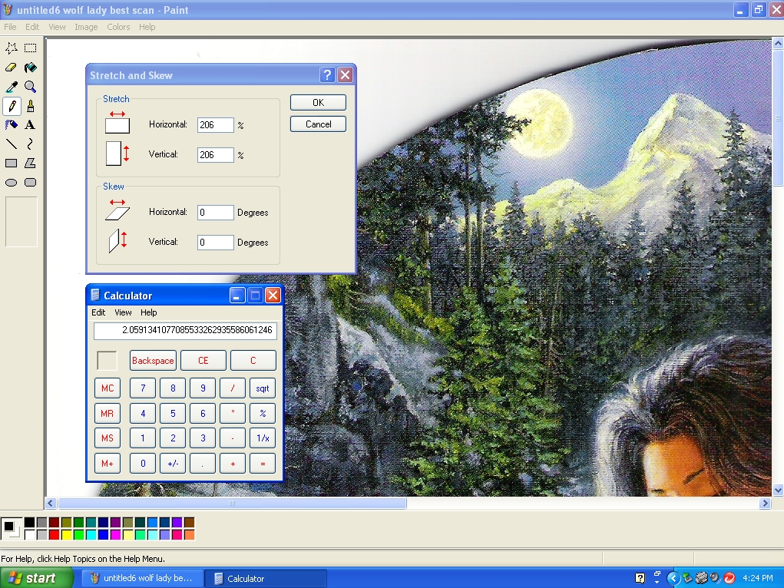Select the rectangular Select tool
784x588 pixels.
(31, 48)
